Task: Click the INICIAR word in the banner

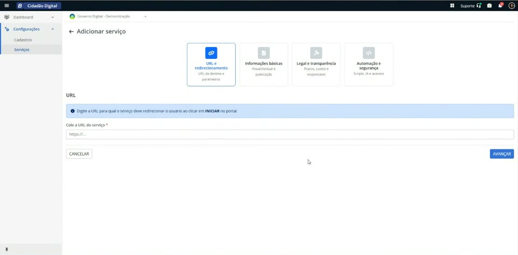Action: (x=212, y=111)
